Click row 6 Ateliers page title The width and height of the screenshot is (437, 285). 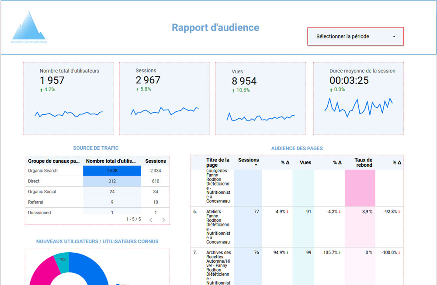[x=218, y=227]
